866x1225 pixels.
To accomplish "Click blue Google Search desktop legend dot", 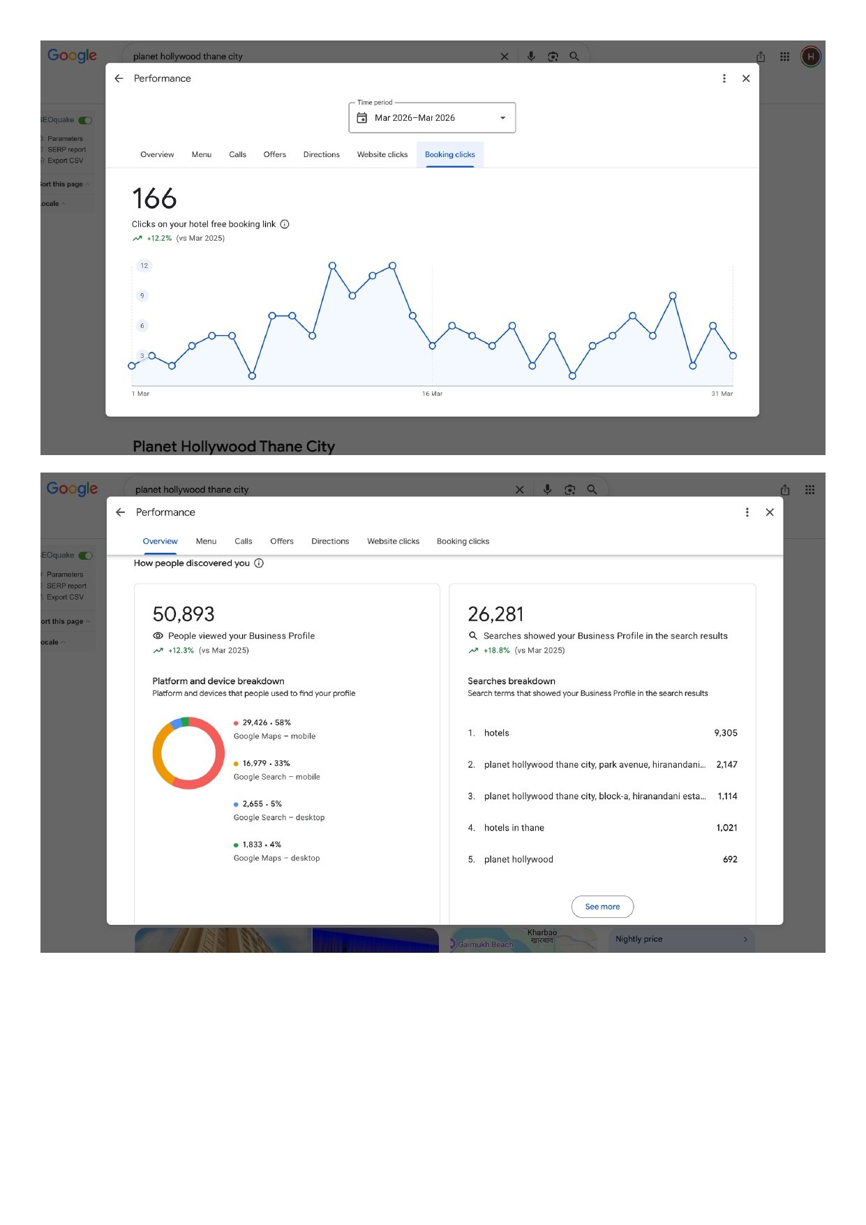I will click(236, 804).
